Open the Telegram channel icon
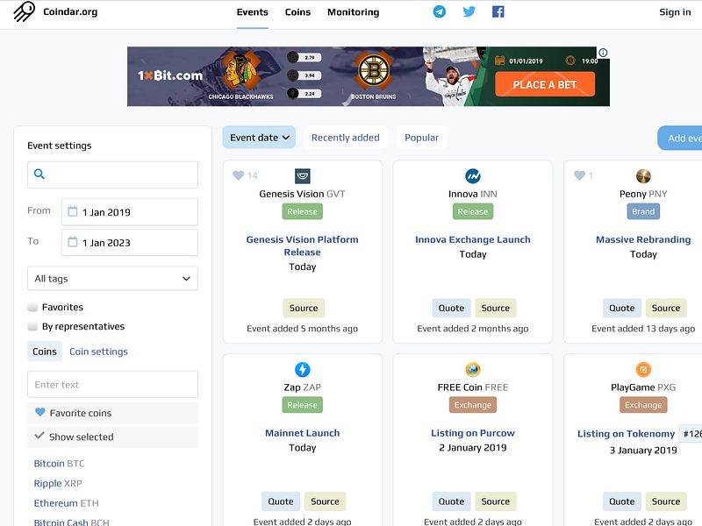The height and width of the screenshot is (526, 702). coord(440,11)
